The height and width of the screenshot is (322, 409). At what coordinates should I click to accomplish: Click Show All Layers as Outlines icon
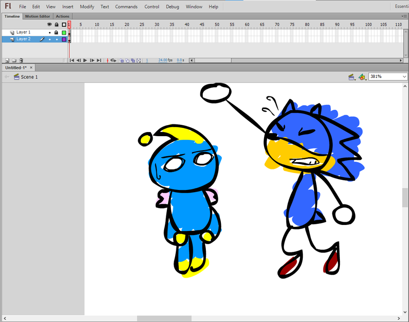point(64,25)
